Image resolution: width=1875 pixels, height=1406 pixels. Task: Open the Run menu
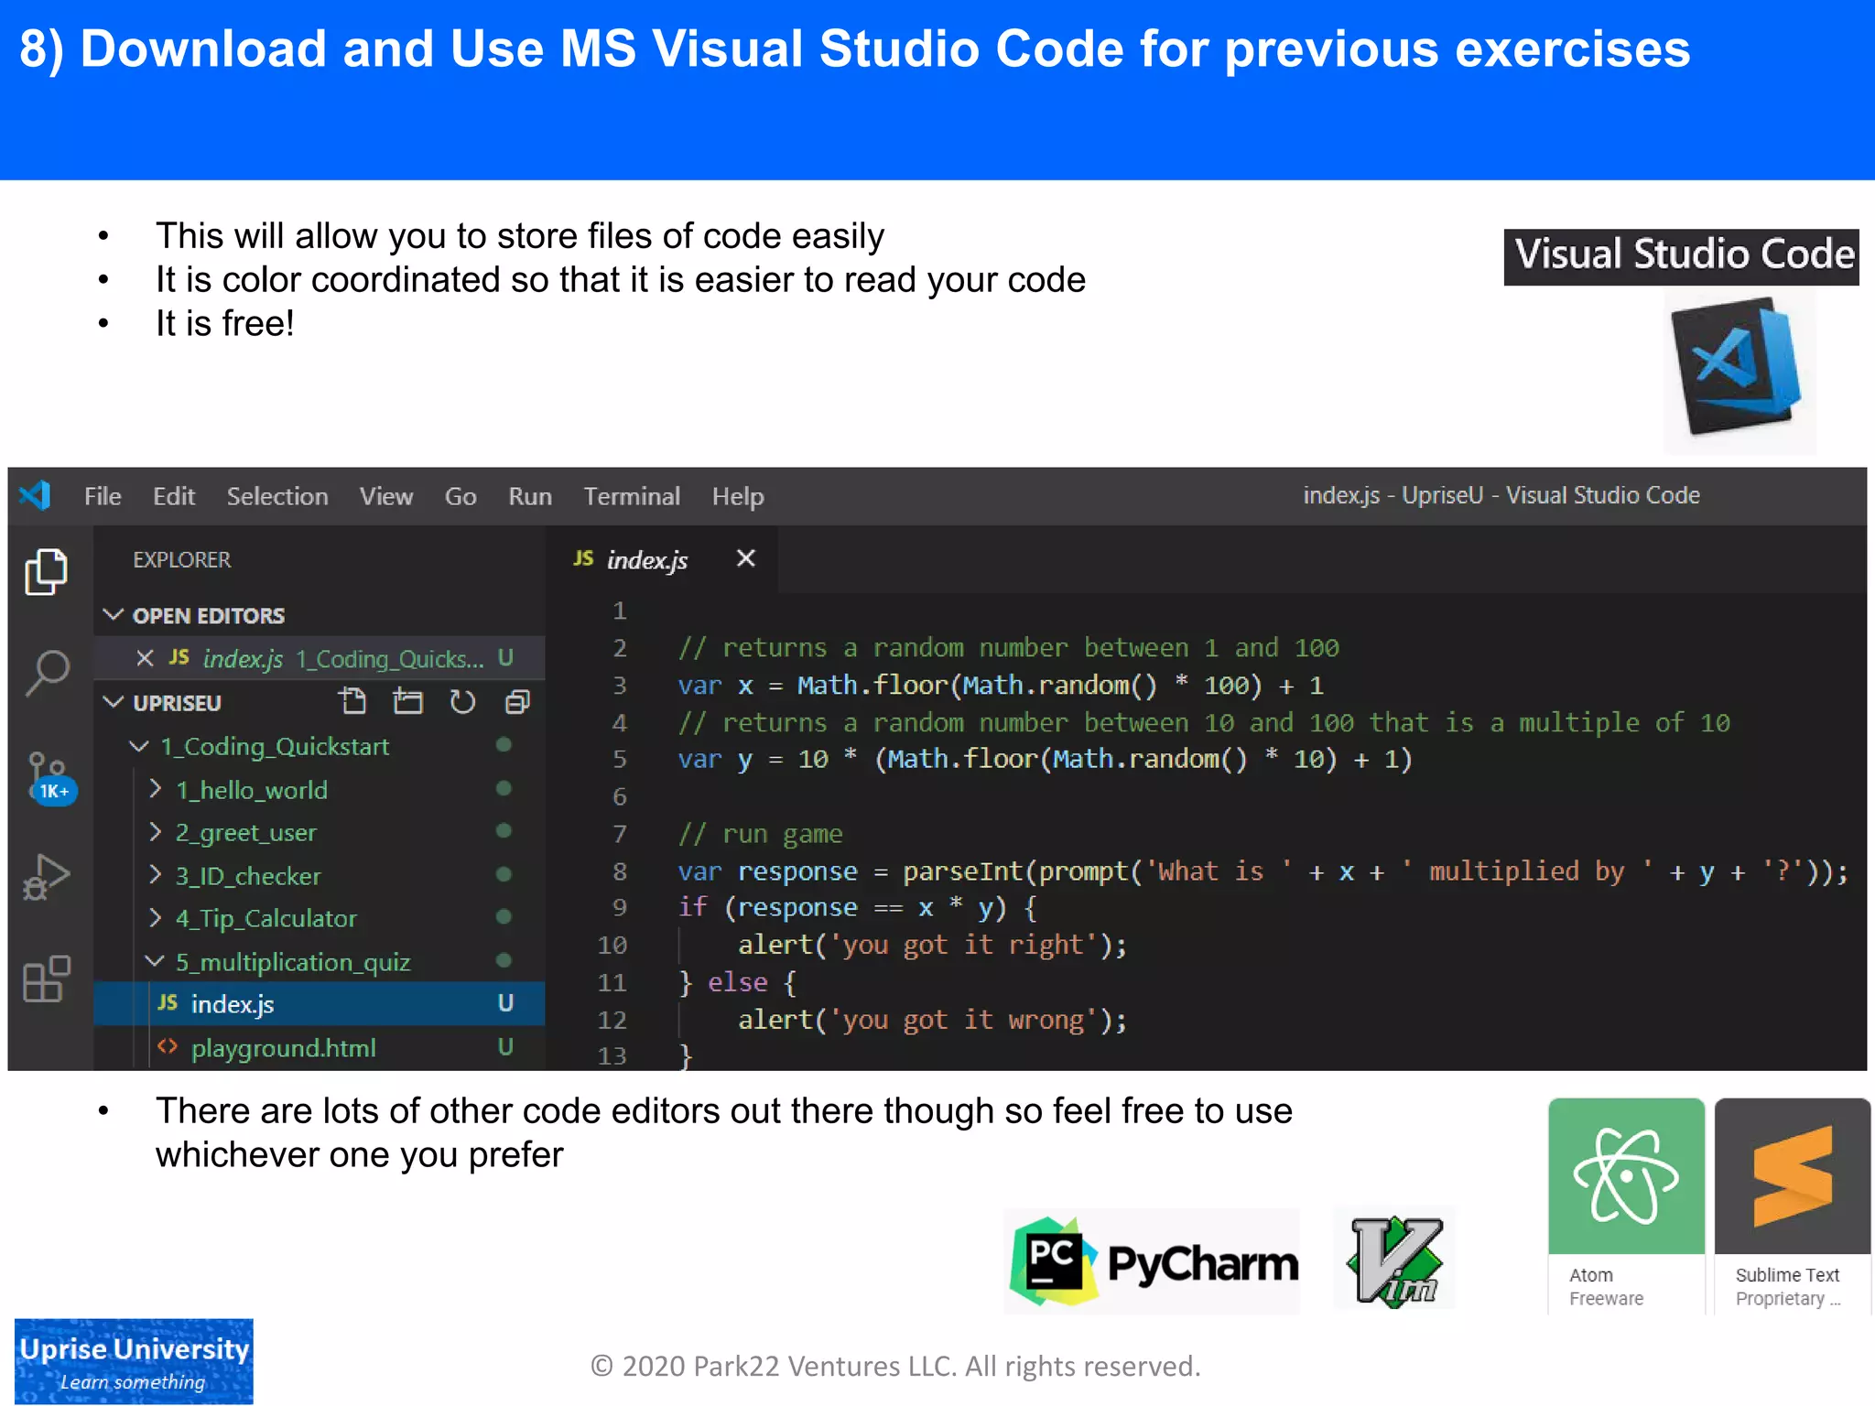pyautogui.click(x=530, y=496)
